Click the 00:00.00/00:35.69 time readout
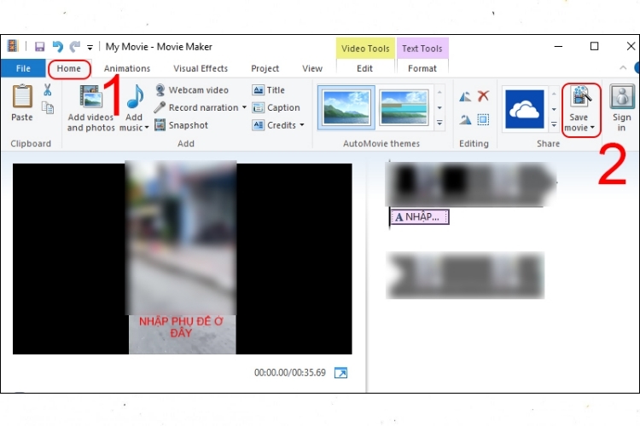 (290, 372)
